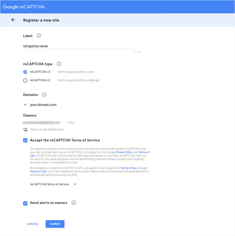235x236 pixels.
Task: Click the Send alerts to owners info icon
Action: (x=74, y=202)
